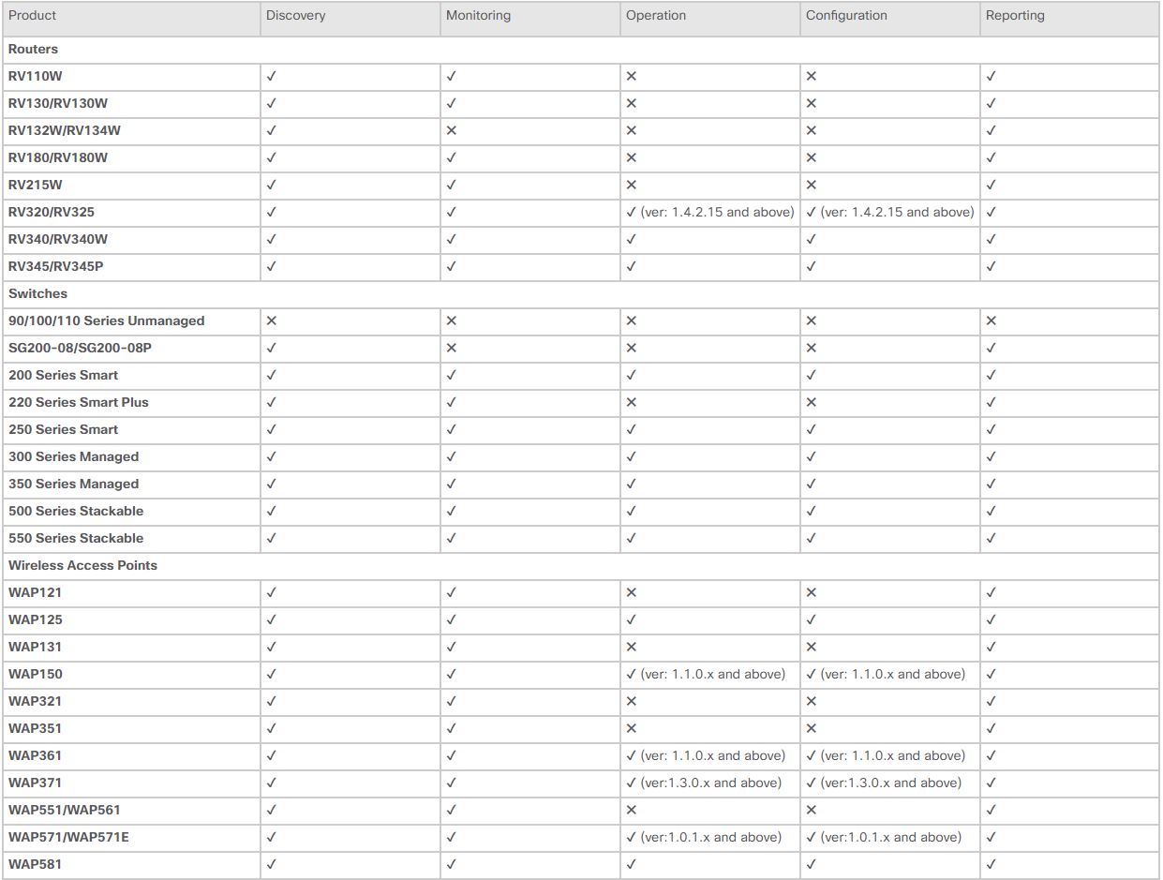Click the WAP121 product name
Image resolution: width=1163 pixels, height=880 pixels.
35,592
